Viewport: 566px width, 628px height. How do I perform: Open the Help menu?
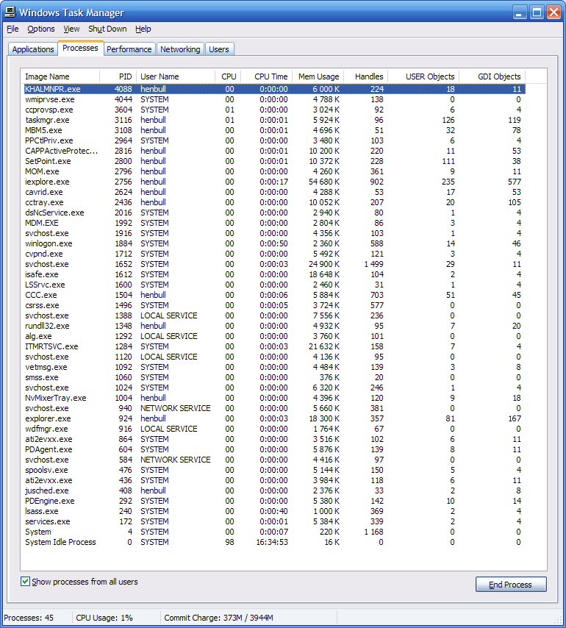tap(143, 29)
